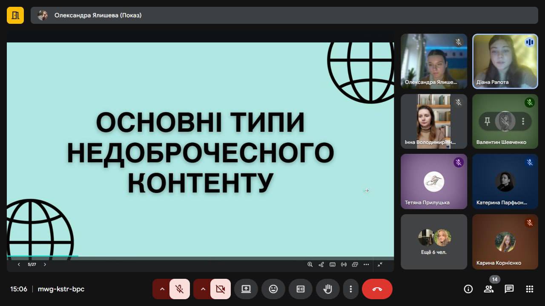
Task: Unmute the microphone
Action: click(180, 289)
